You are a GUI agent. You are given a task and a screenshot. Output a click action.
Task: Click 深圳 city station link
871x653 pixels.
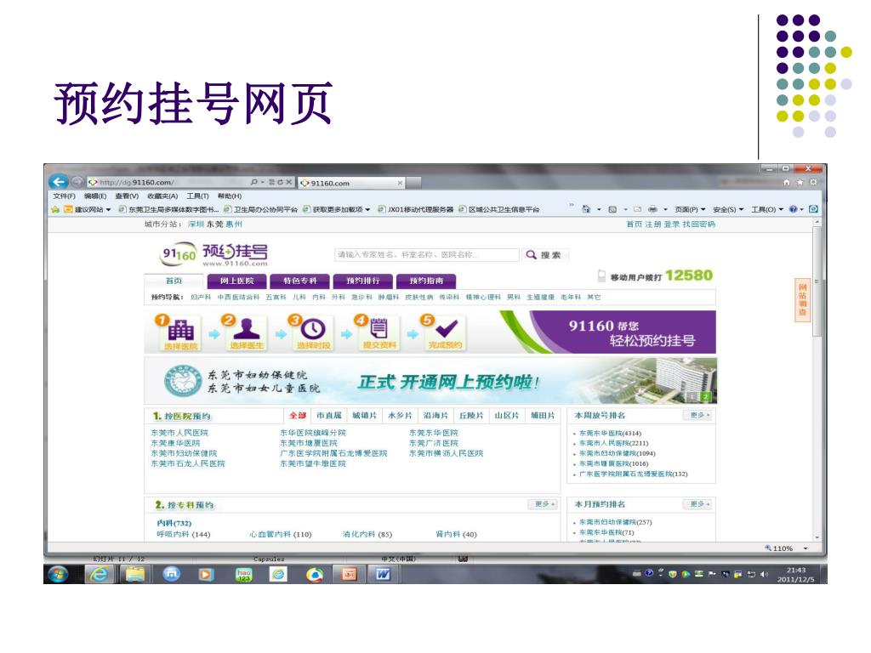tap(196, 224)
